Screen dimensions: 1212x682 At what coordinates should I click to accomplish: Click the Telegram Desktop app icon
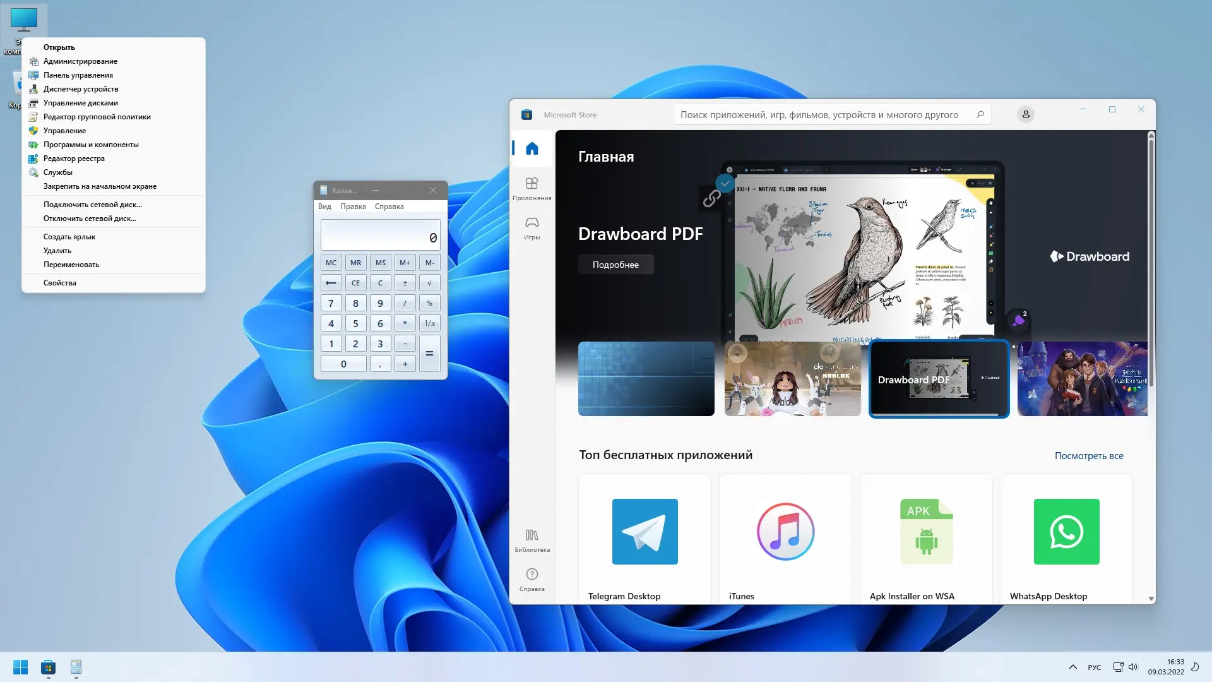pyautogui.click(x=645, y=532)
